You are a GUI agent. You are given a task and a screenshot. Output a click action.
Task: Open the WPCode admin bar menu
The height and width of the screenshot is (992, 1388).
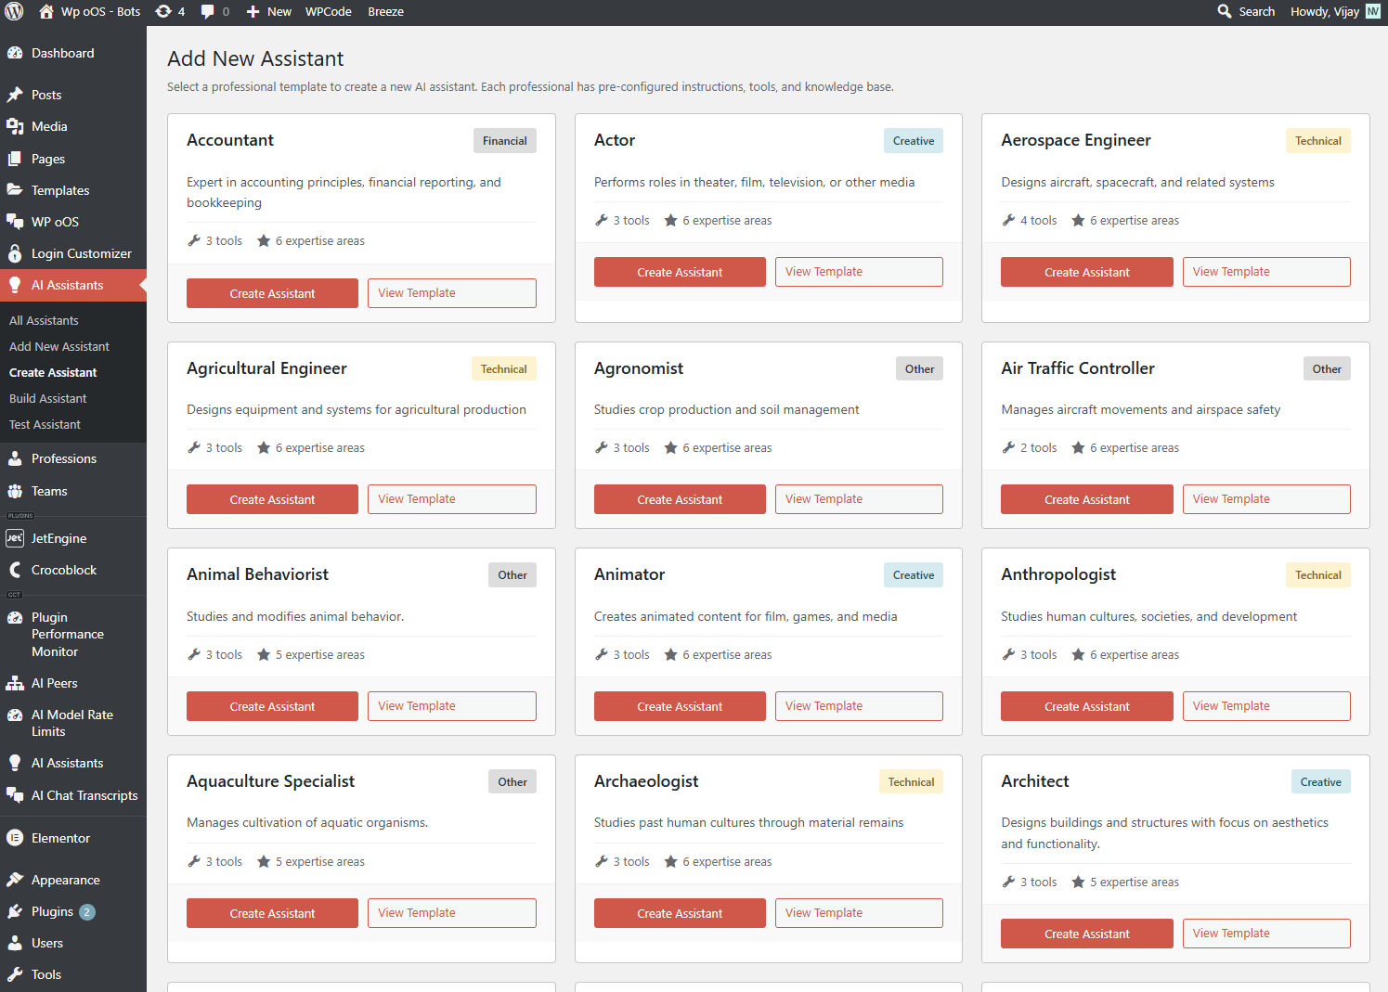pyautogui.click(x=329, y=11)
